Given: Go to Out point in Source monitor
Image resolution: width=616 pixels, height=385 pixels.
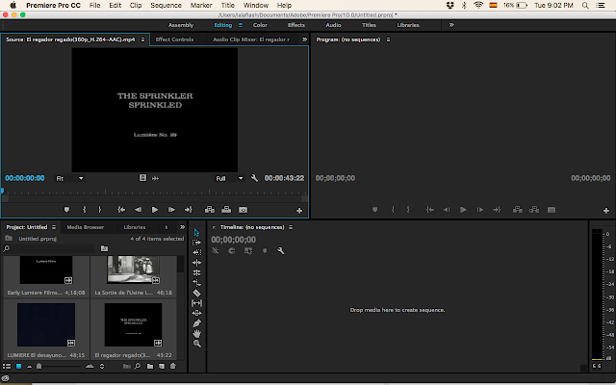Looking at the screenshot, I should coord(189,210).
